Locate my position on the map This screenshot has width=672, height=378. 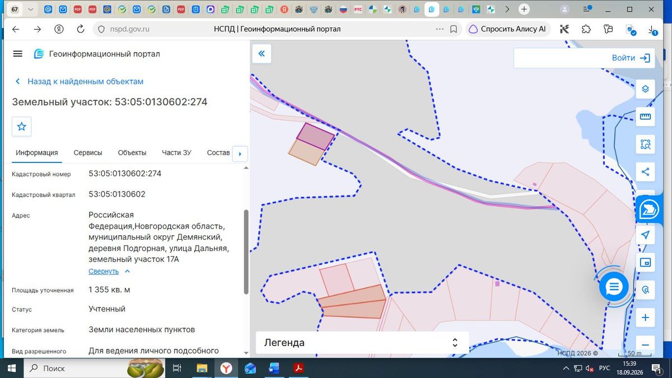[x=645, y=235]
